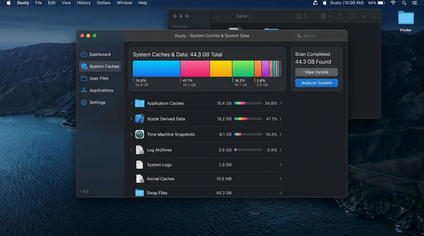Click the Applications icon in the sidebar
Image resolution: width=424 pixels, height=236 pixels.
84,90
